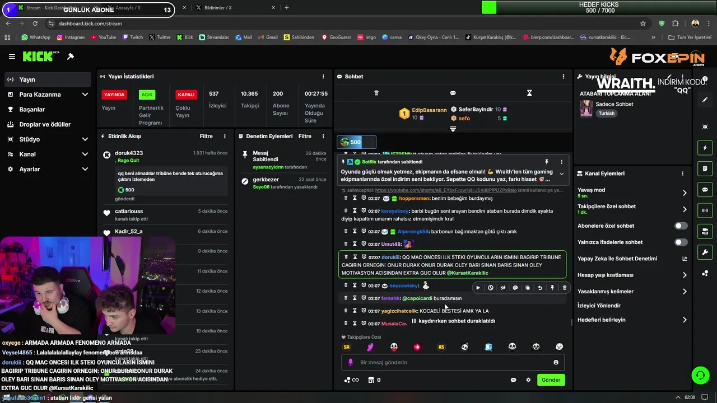Click pin icon in message action bar
This screenshot has width=717, height=403.
[x=552, y=288]
